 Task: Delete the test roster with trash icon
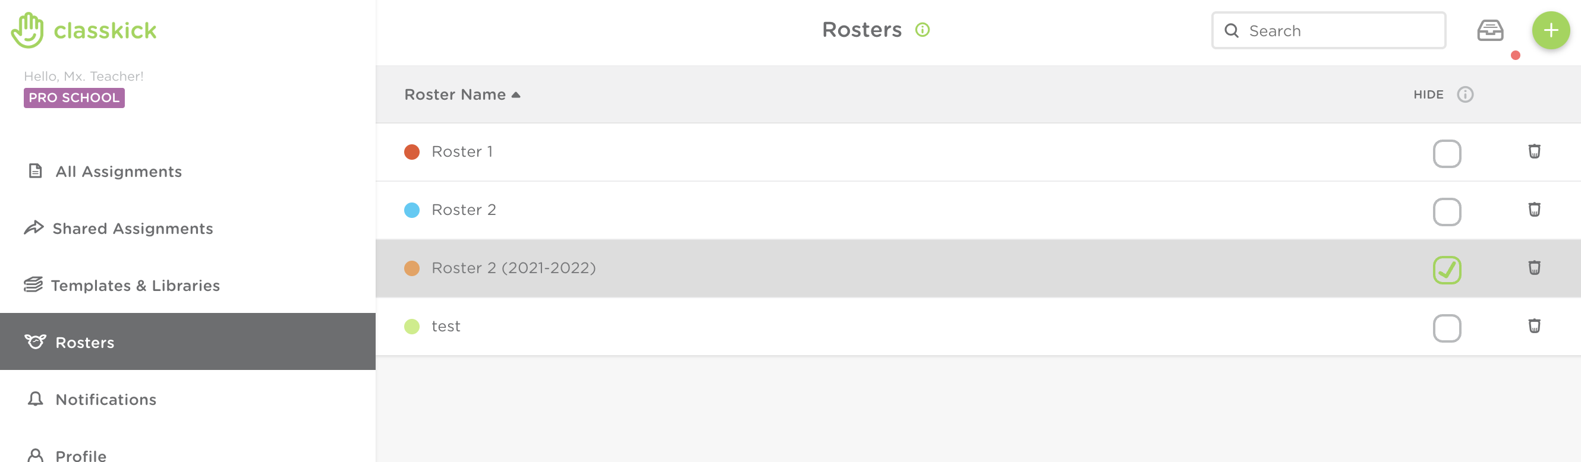(x=1533, y=326)
